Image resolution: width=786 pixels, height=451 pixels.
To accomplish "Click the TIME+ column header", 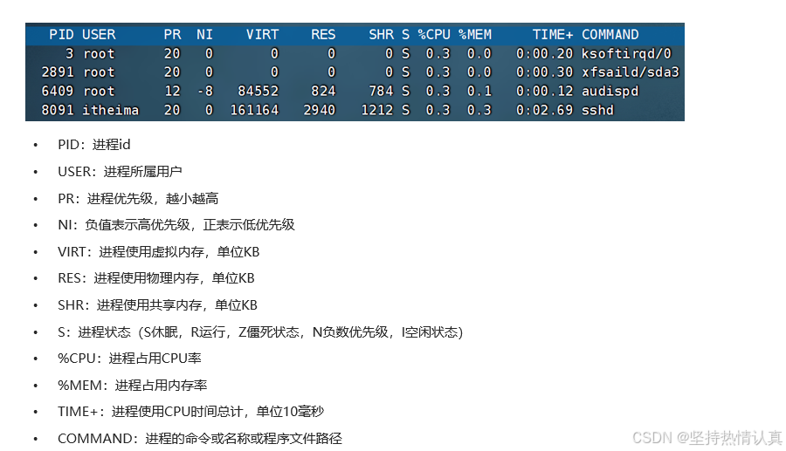I will click(x=553, y=35).
